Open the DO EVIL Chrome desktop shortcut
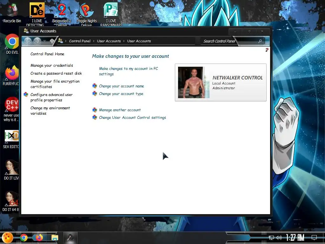Viewport: 325px width, 244px height. (x=12, y=44)
